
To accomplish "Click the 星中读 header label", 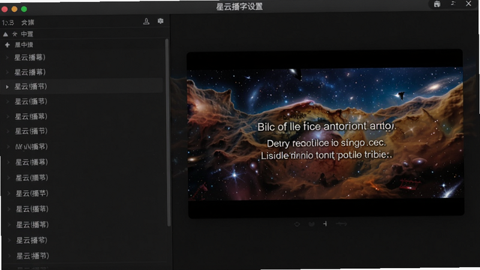I will point(24,45).
